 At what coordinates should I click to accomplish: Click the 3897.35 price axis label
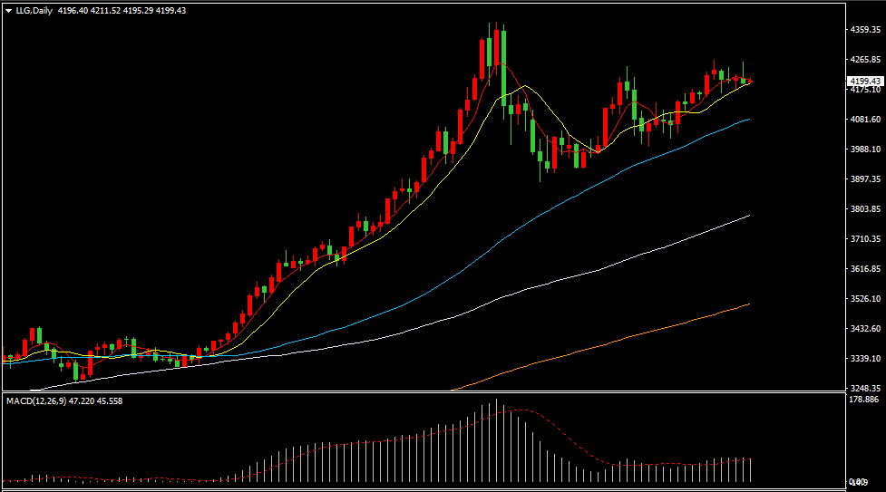(x=865, y=179)
